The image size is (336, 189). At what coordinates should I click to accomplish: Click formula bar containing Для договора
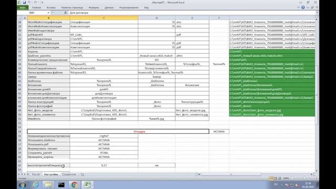point(192,13)
